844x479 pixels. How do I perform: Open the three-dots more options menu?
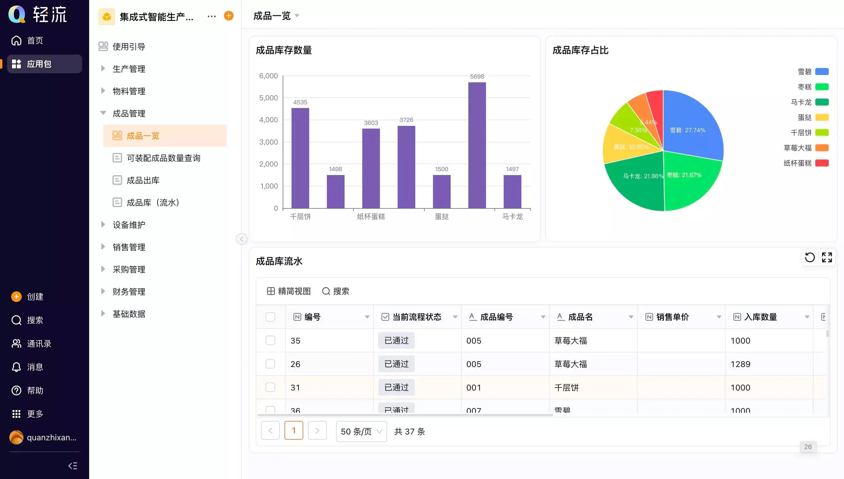[x=211, y=16]
